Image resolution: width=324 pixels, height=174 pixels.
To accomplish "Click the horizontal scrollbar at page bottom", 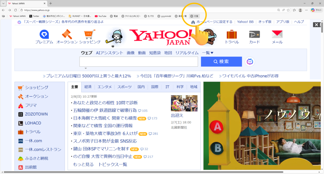I will [x=142, y=172].
